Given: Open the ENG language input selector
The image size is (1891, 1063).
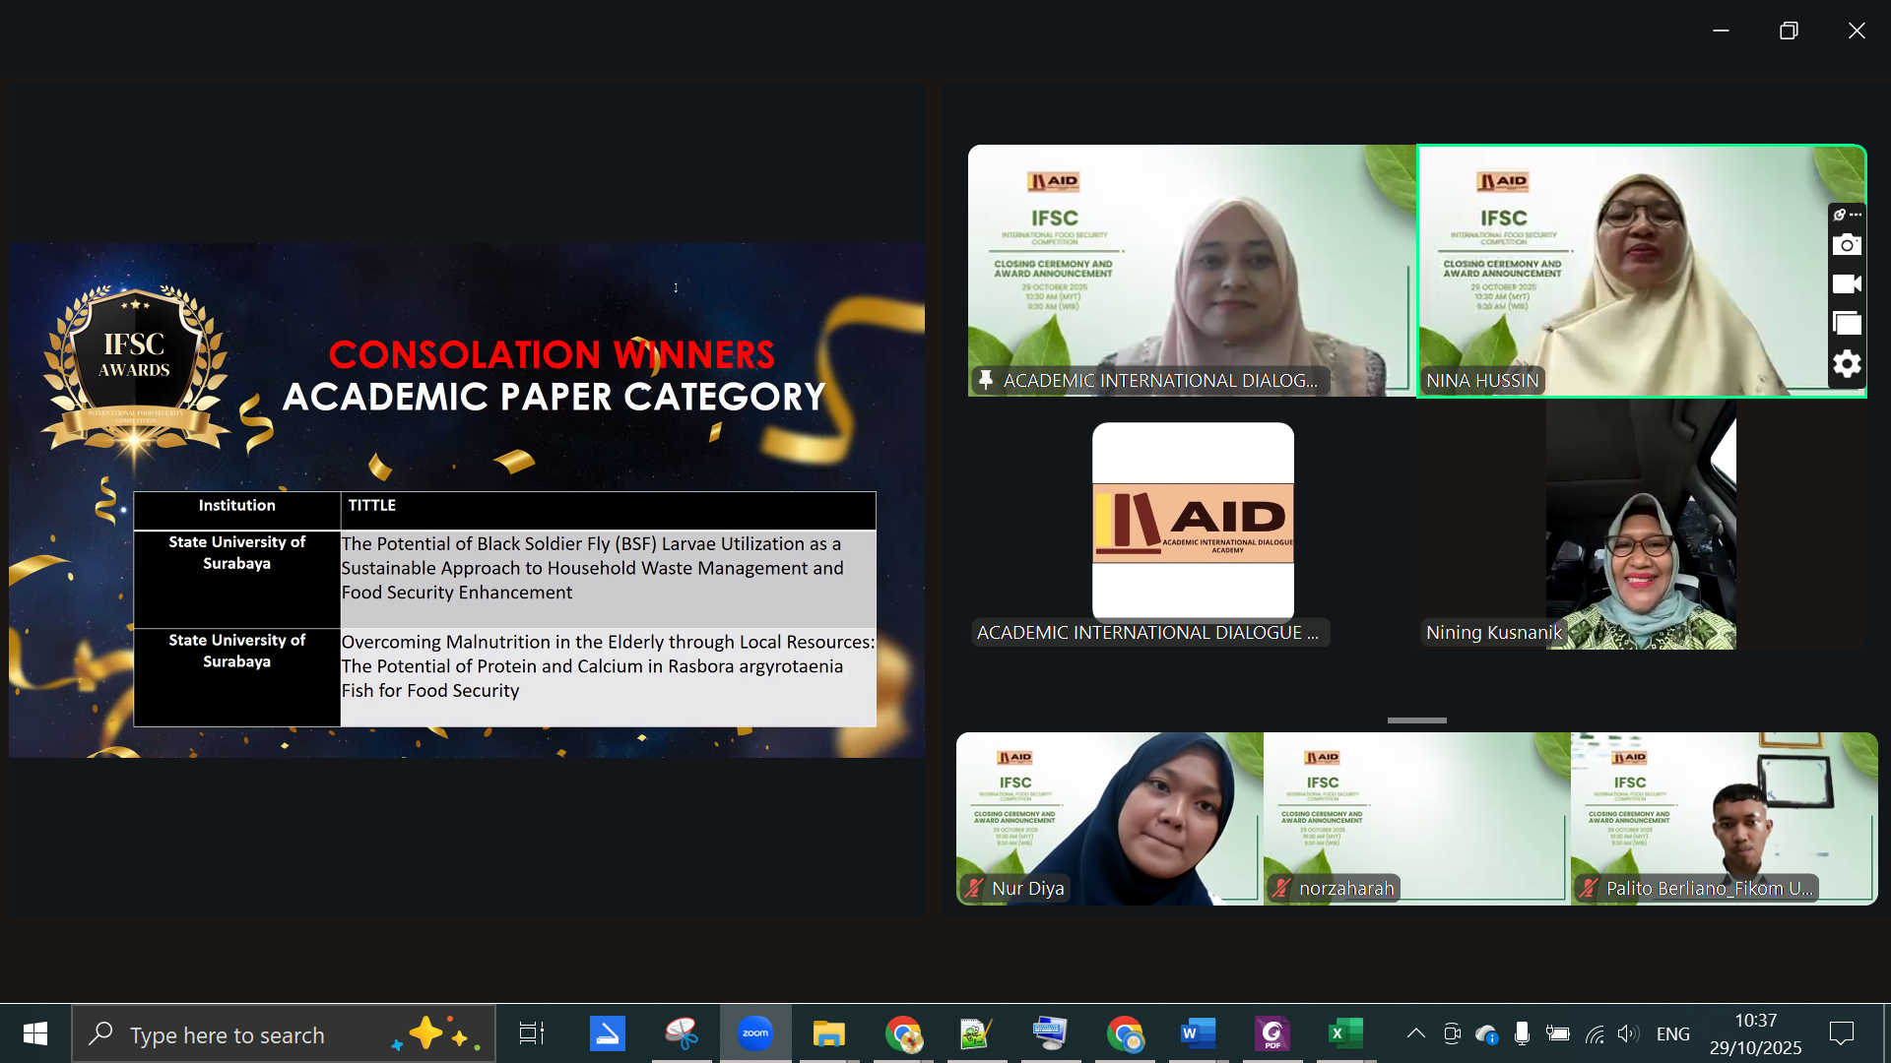Looking at the screenshot, I should (1672, 1033).
